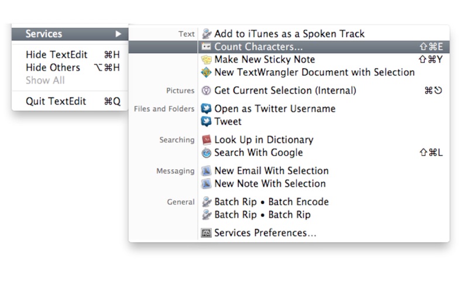Click the Add to iTunes Automator icon
The height and width of the screenshot is (292, 468).
207,34
